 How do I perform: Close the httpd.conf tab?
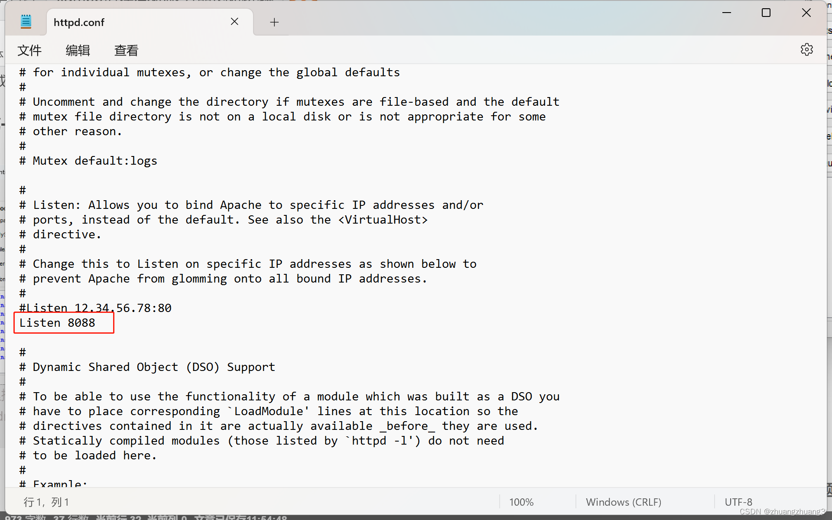point(234,22)
